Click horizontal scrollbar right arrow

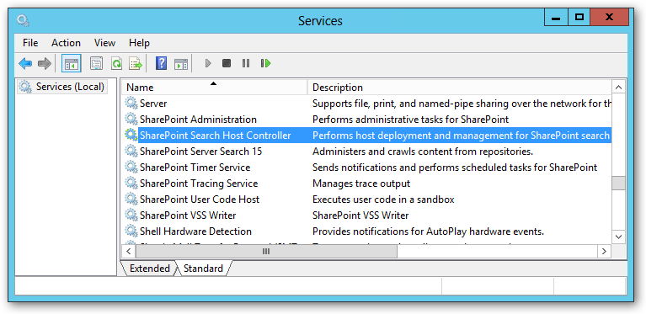[x=604, y=251]
